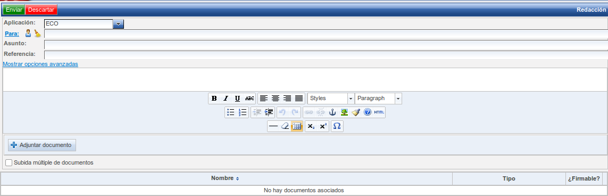Enable Subida múltiple de documentos checkbox
Viewport: 608px width, 196px height.
click(9, 162)
